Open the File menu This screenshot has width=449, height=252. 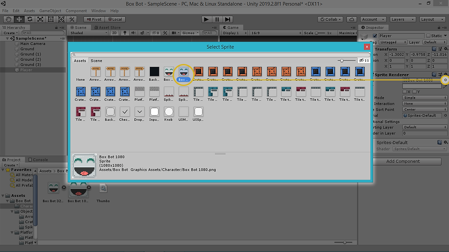(x=5, y=11)
